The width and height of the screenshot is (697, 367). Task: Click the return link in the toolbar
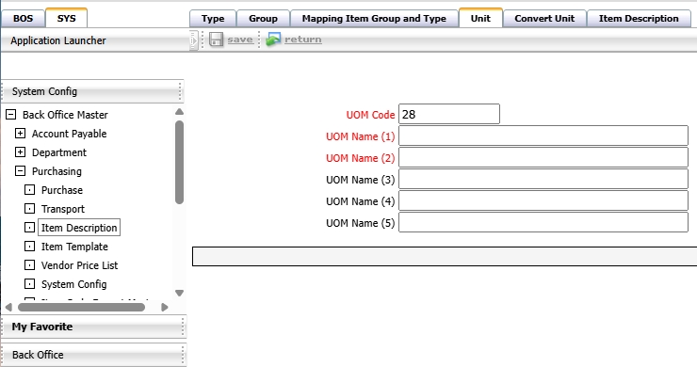point(303,40)
